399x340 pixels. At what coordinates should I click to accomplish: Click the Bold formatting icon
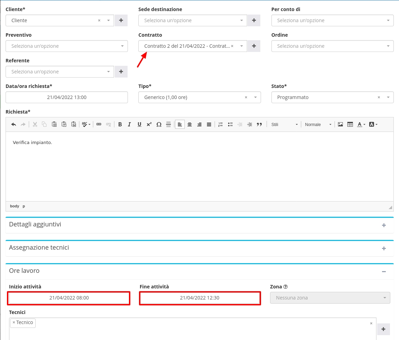tap(120, 125)
